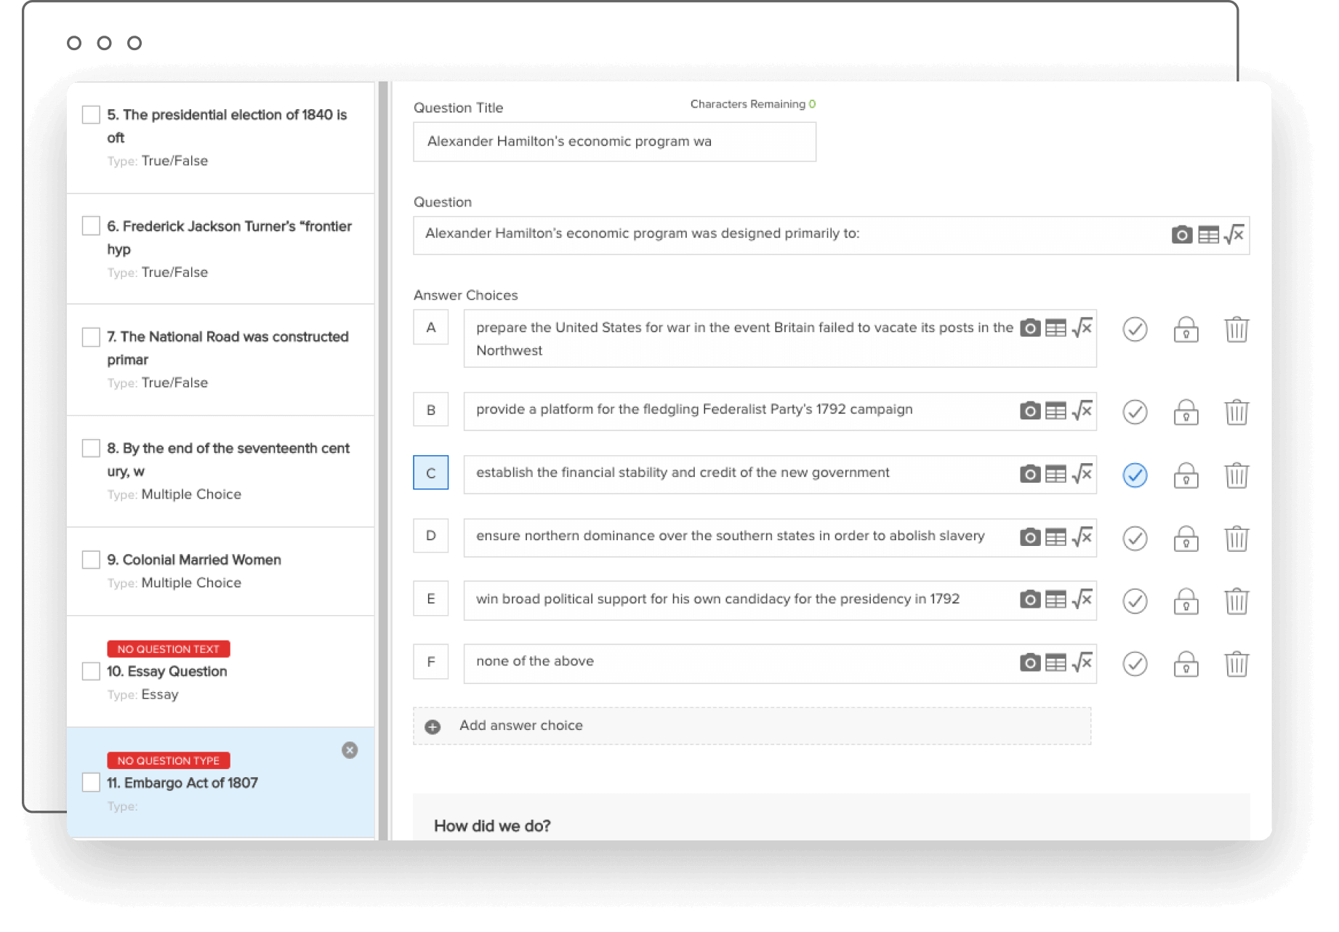Insert table icon in Question field
1339x932 pixels.
1208,235
